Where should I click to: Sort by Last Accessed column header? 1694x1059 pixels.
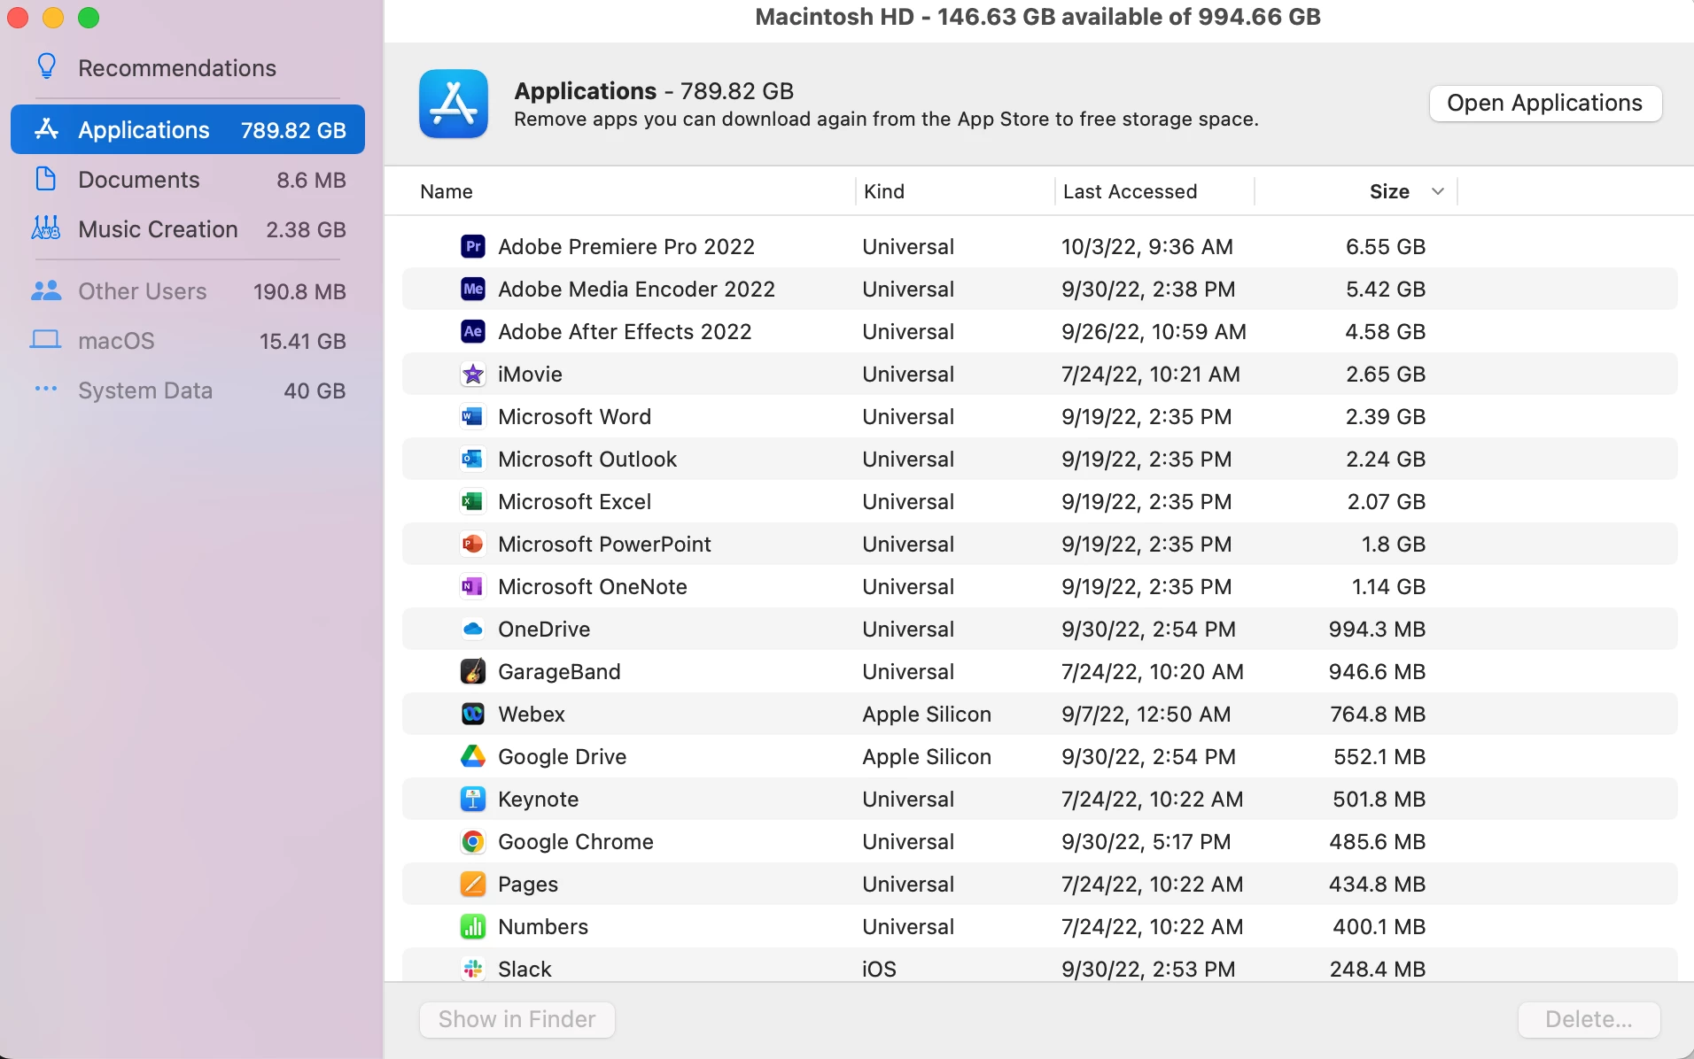(x=1130, y=191)
